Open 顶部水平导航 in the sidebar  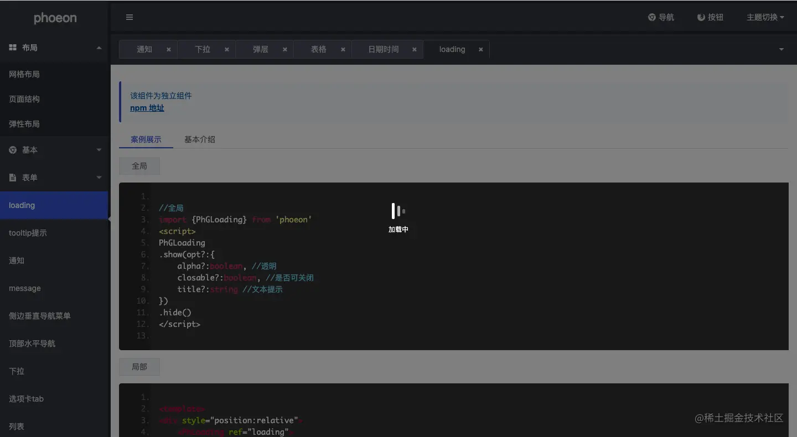(54, 344)
